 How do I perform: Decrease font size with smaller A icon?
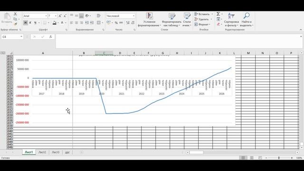65,16
